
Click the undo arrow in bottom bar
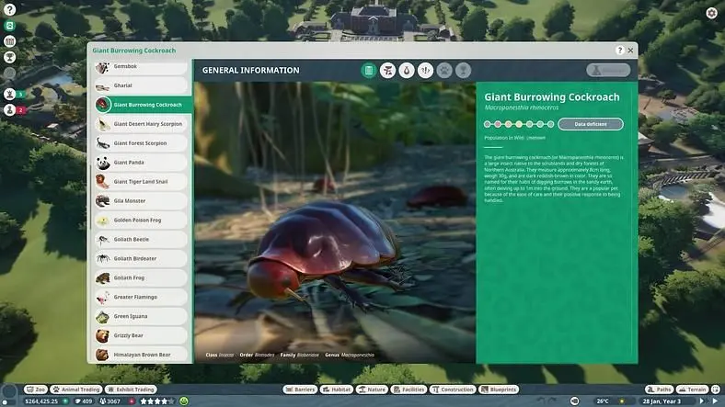coord(541,401)
